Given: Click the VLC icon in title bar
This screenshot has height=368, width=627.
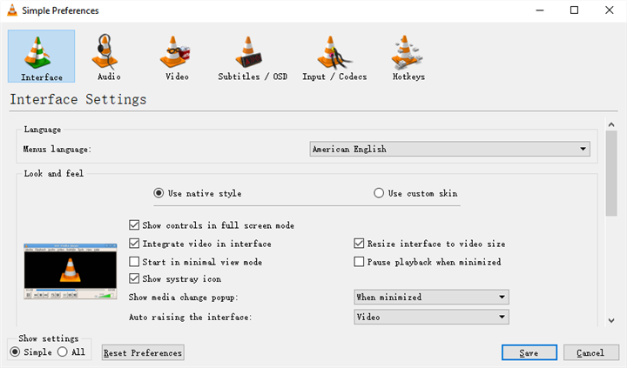Looking at the screenshot, I should pyautogui.click(x=10, y=10).
